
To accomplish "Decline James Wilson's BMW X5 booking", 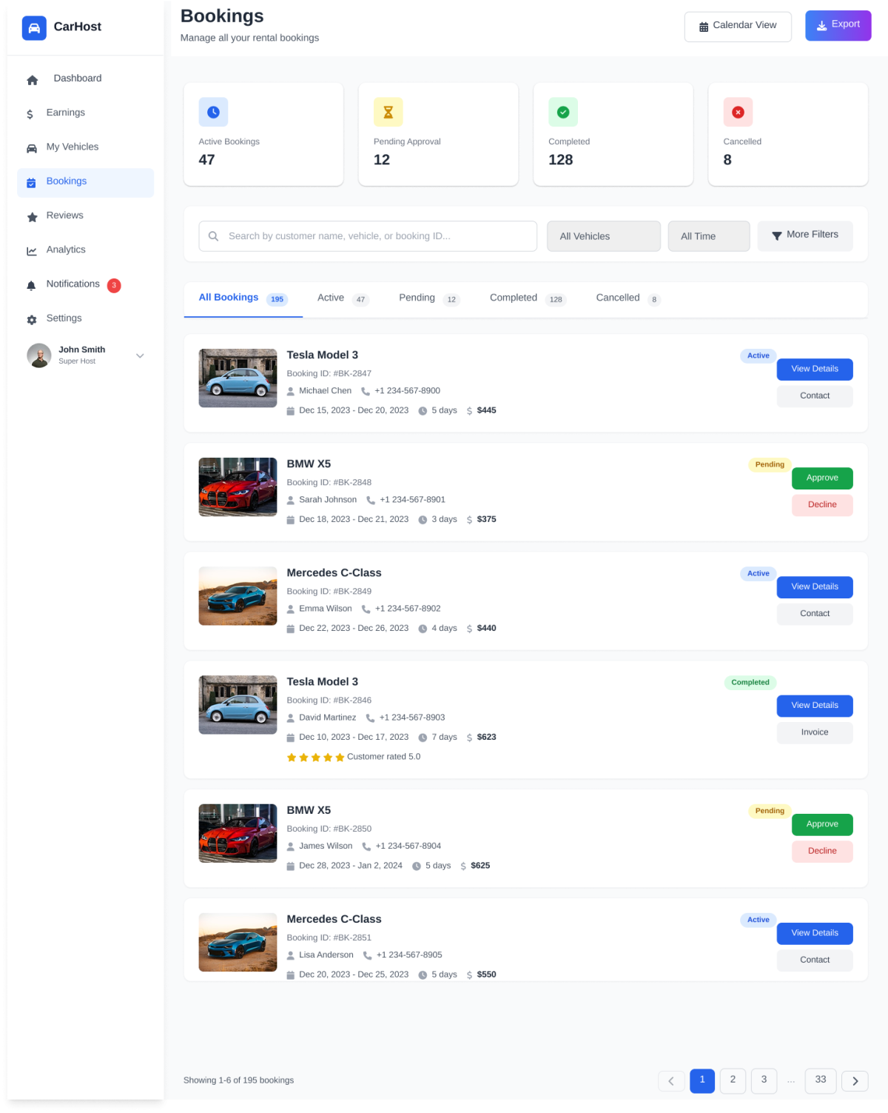I will (821, 852).
